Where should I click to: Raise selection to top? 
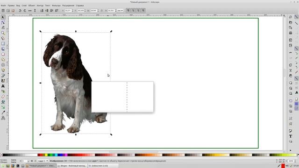57,10
